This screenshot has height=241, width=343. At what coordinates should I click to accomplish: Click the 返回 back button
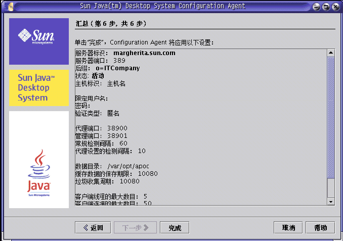[93, 228]
